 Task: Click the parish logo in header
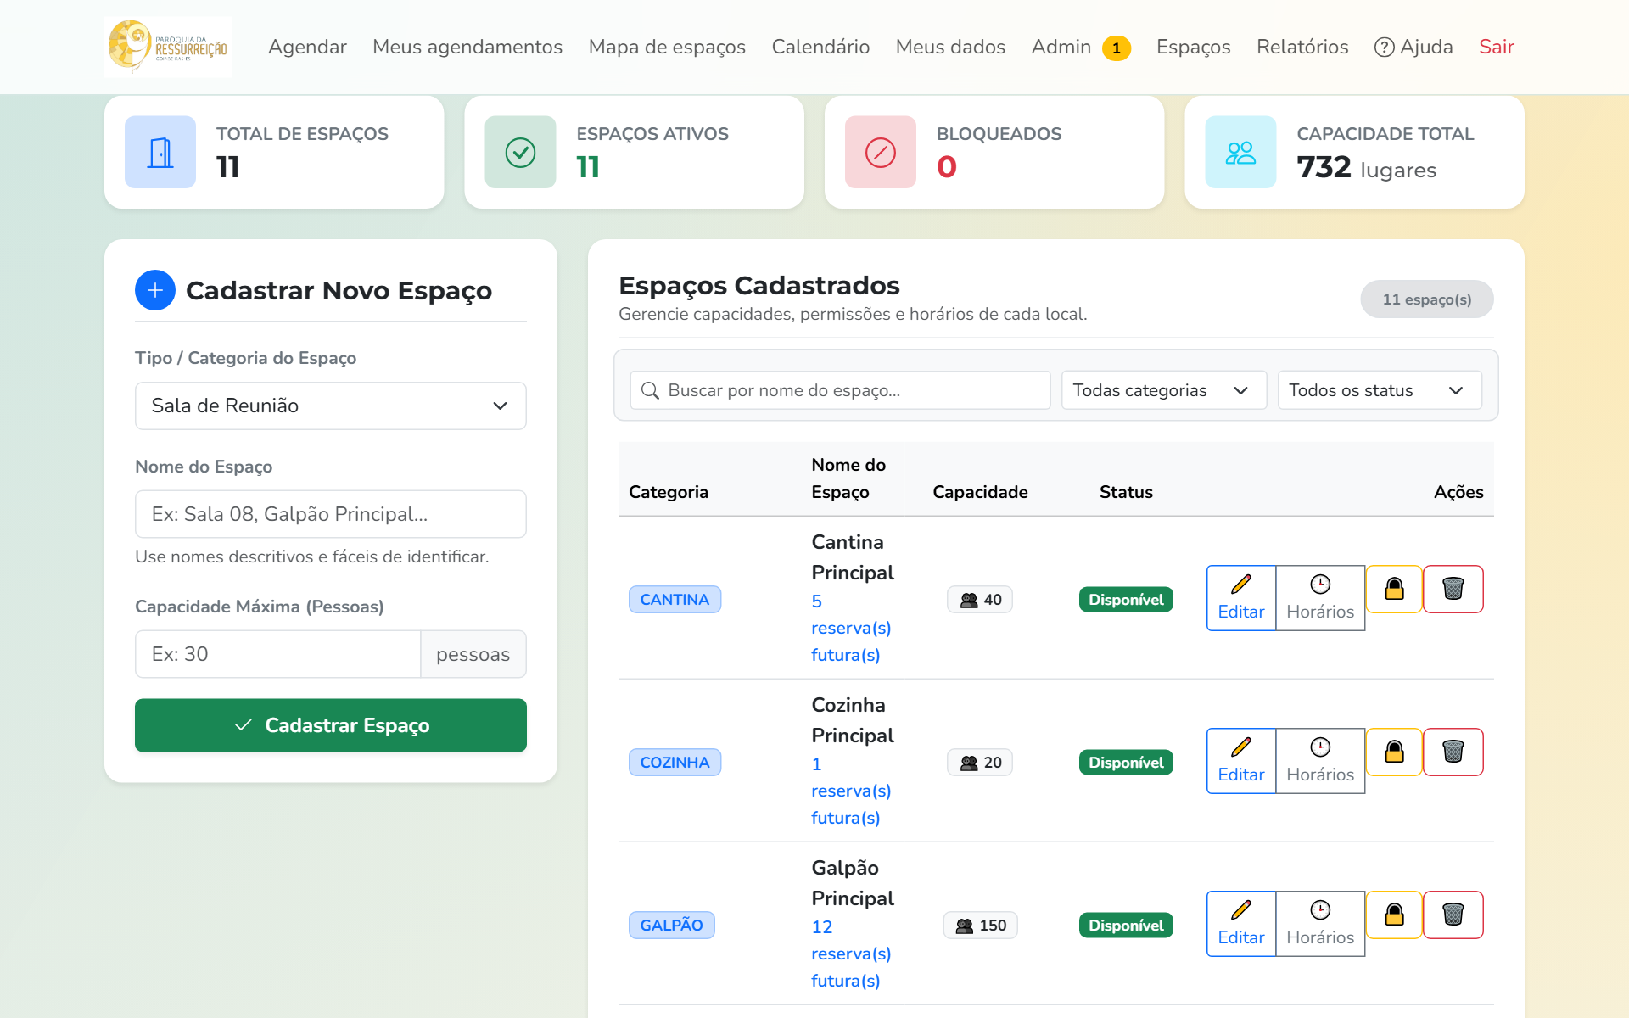pyautogui.click(x=168, y=47)
